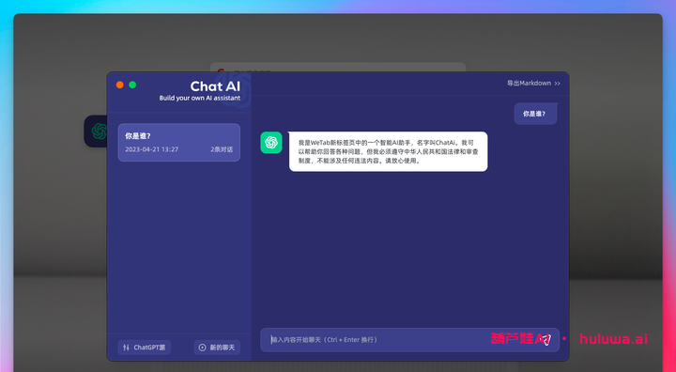Image resolution: width=676 pixels, height=372 pixels.
Task: Click the ChatGPT logo avatar beside the reply
Action: coord(271,143)
